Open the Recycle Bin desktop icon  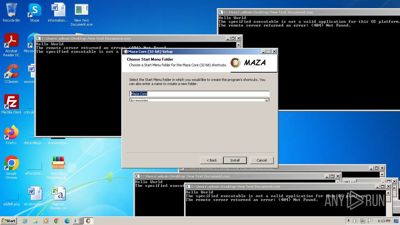click(11, 12)
